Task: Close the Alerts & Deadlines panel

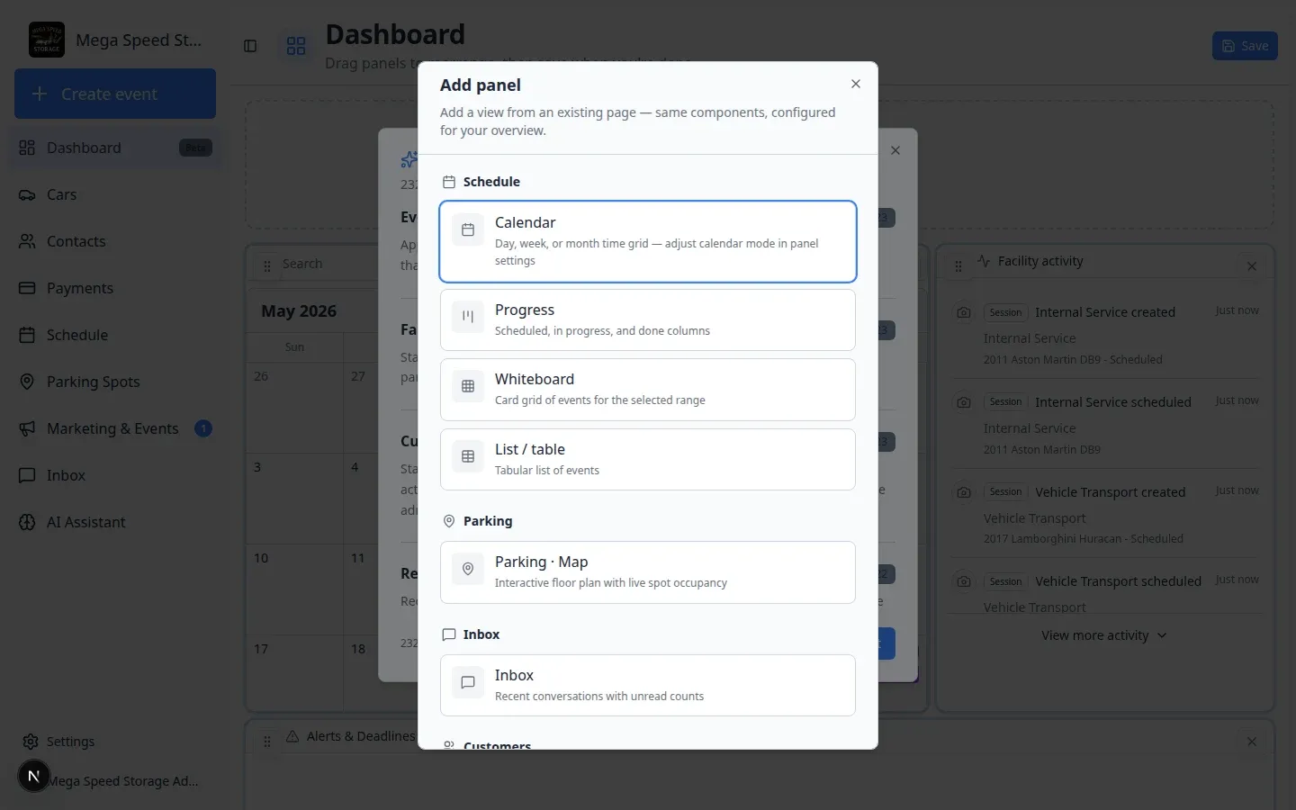Action: 1252,742
